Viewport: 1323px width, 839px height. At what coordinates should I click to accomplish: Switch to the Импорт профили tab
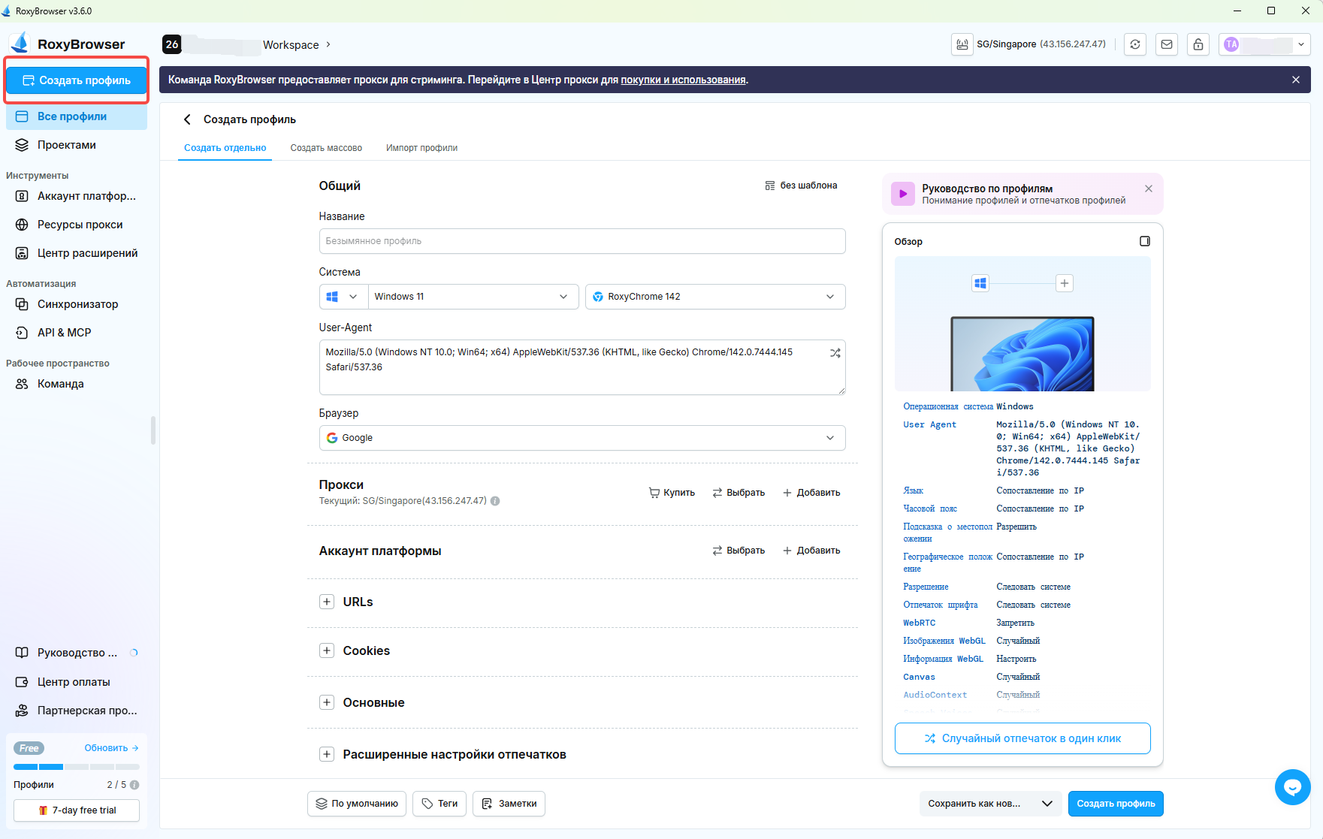pos(421,148)
